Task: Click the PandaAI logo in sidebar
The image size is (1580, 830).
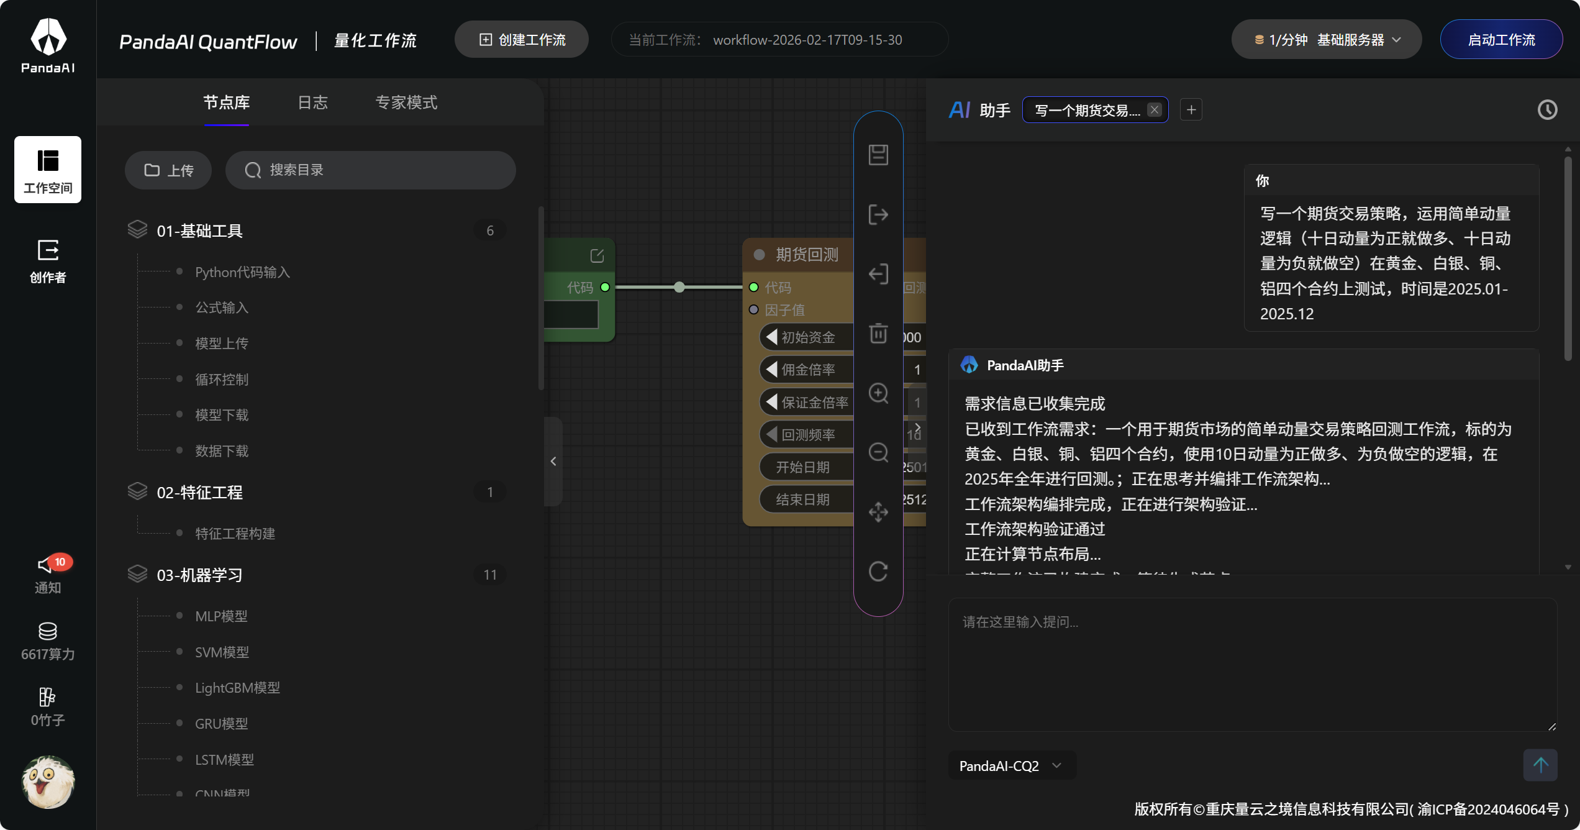Action: (48, 46)
